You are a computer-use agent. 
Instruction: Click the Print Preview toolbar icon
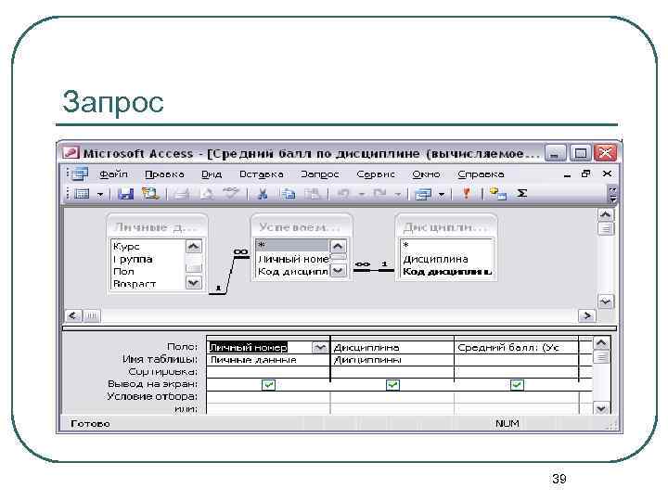[208, 194]
